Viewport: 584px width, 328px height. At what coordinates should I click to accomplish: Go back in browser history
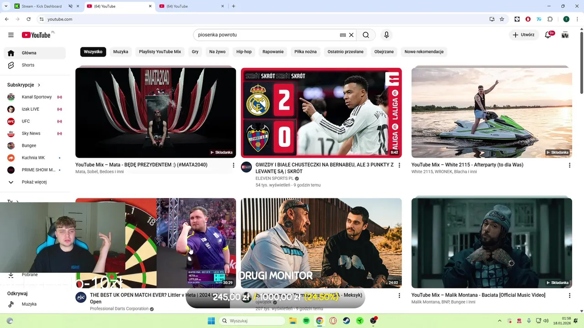click(6, 19)
